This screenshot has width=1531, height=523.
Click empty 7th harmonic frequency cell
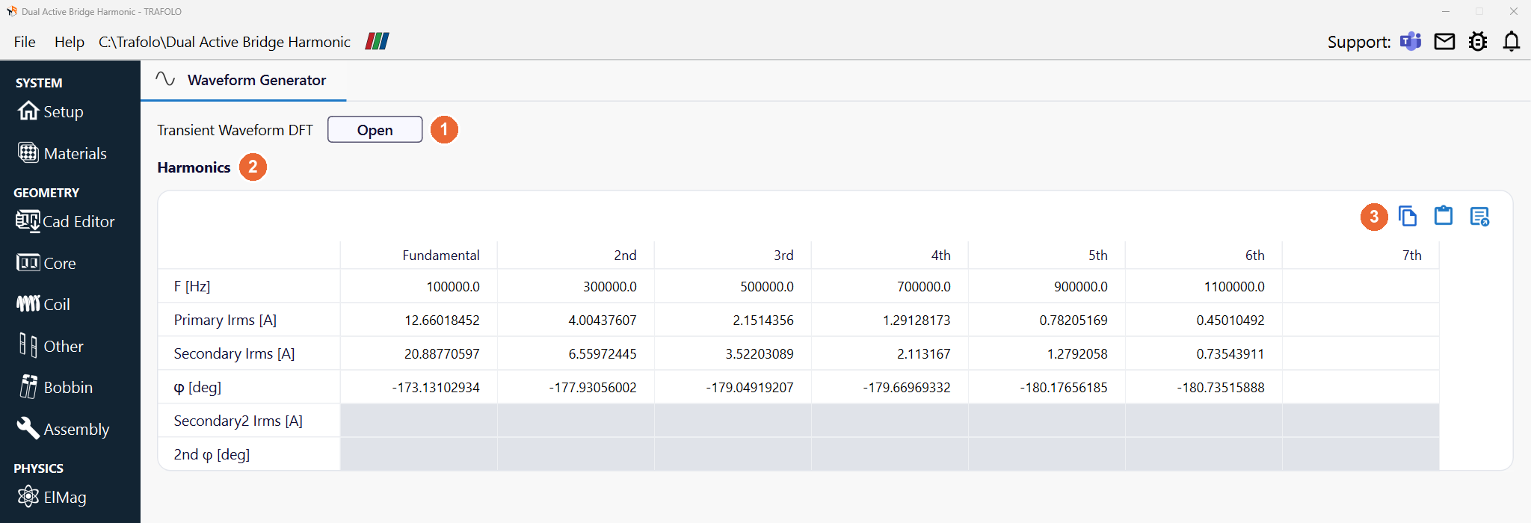(x=1361, y=286)
